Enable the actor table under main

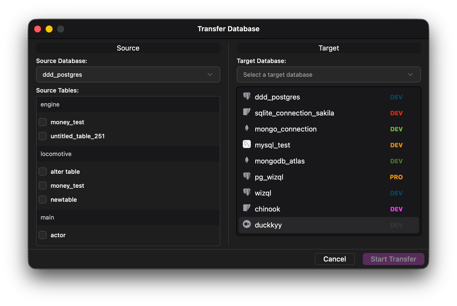[43, 235]
